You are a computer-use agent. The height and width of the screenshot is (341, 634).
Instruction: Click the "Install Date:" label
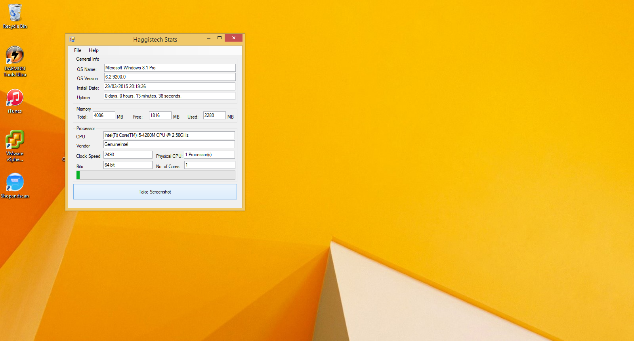pos(88,88)
